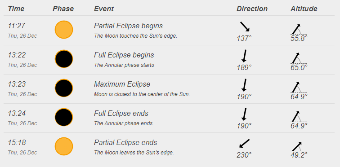Screen dimensions: 340x167
Task: Click the 13:24 time entry
Action: tap(17, 113)
